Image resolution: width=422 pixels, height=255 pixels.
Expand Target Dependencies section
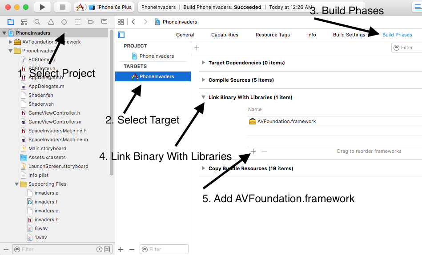(x=203, y=63)
